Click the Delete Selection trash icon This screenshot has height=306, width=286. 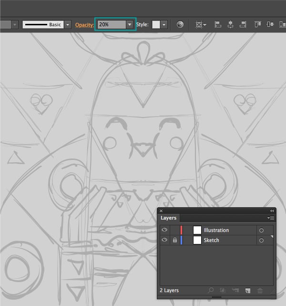tap(260, 290)
